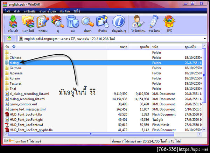Image resolution: width=210 pixels, height=153 pixels.
Task: Sort by Name (ชื่อ) column header
Action: [55, 47]
